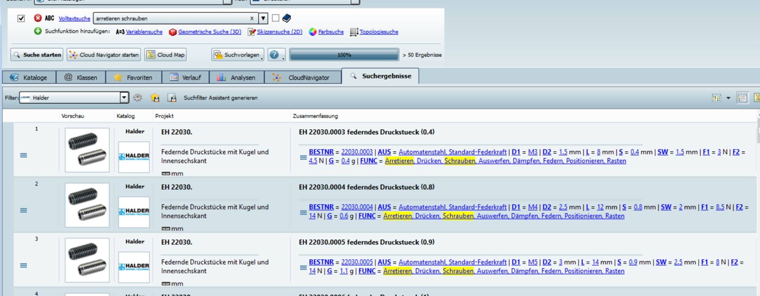Open the CloudNavigator tab
The width and height of the screenshot is (760, 296).
click(x=303, y=78)
